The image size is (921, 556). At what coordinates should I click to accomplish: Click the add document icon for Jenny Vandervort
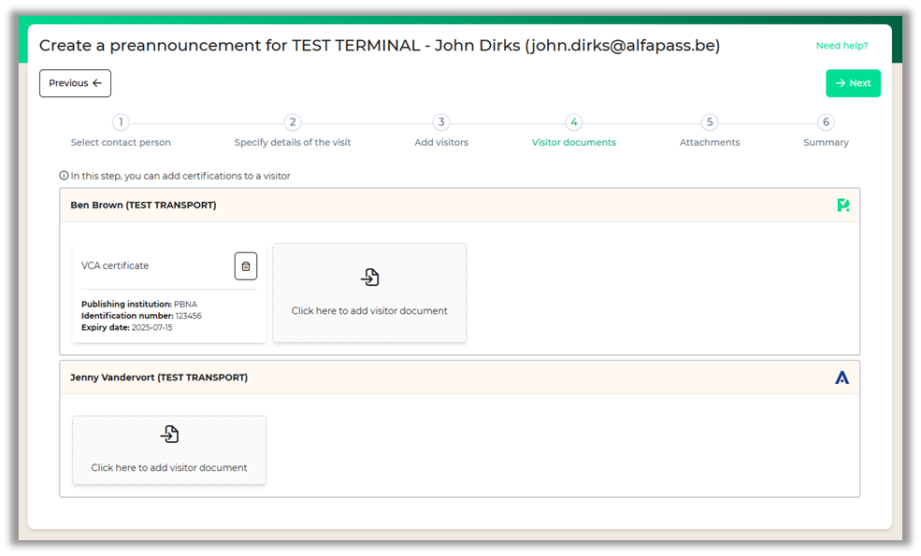pos(169,434)
